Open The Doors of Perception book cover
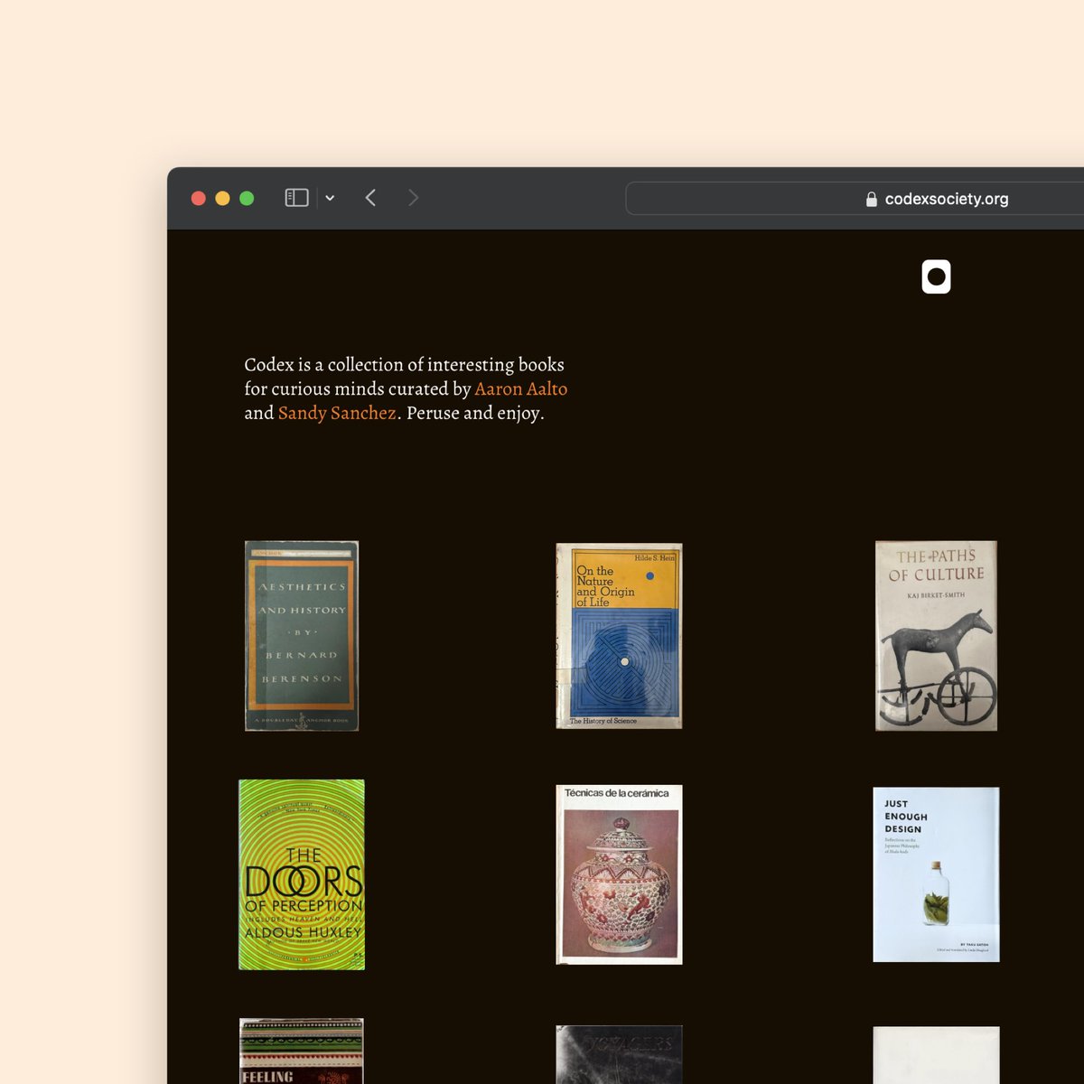Screen dimensions: 1084x1084 [x=302, y=874]
